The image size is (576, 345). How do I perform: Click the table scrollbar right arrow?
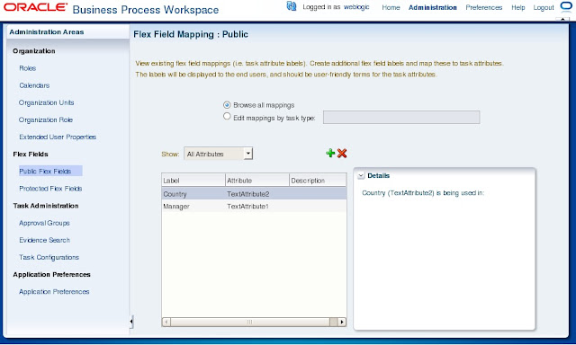pyautogui.click(x=342, y=322)
